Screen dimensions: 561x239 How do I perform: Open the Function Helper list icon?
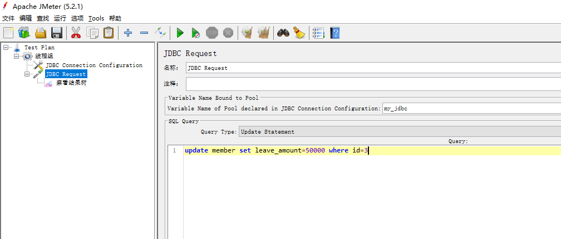click(318, 33)
